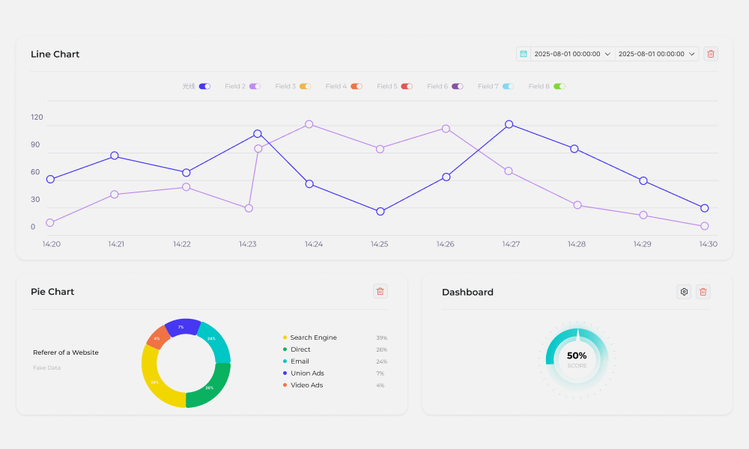Delete the Pie Chart panel using trash icon
Screen dimensions: 749x449
(x=380, y=292)
